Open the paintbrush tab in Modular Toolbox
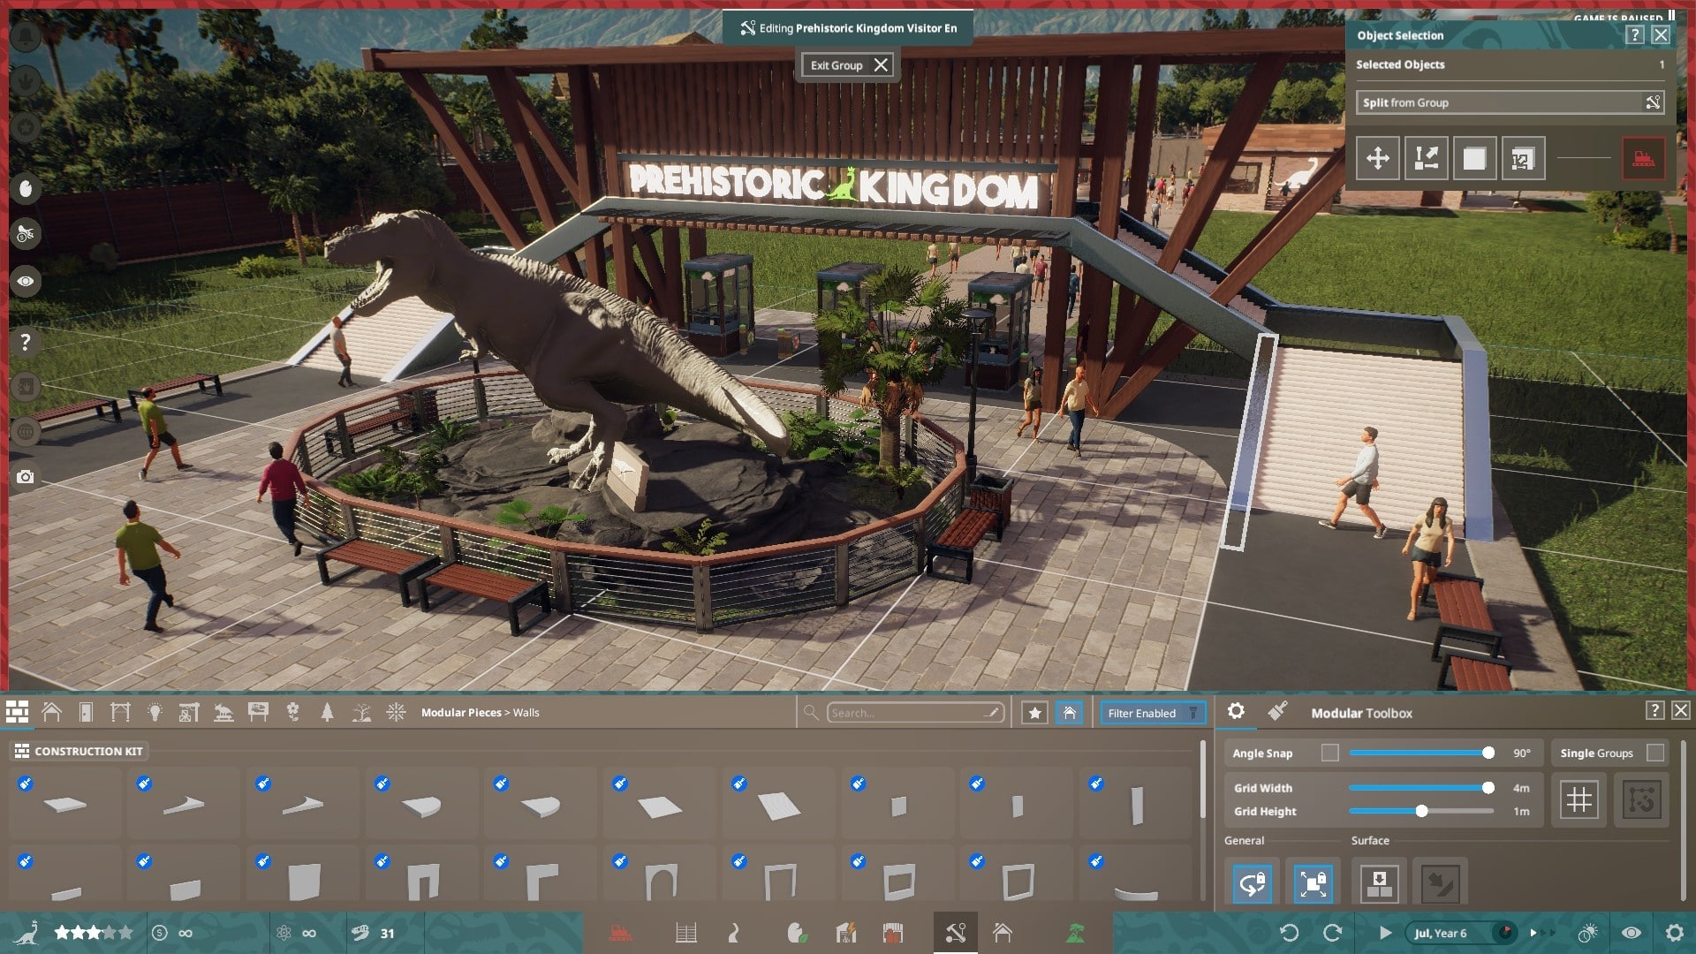The image size is (1696, 954). click(x=1277, y=711)
